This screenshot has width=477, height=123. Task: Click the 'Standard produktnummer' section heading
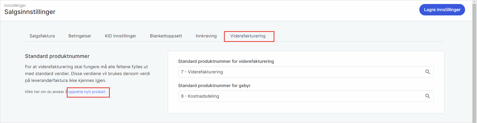tap(57, 56)
